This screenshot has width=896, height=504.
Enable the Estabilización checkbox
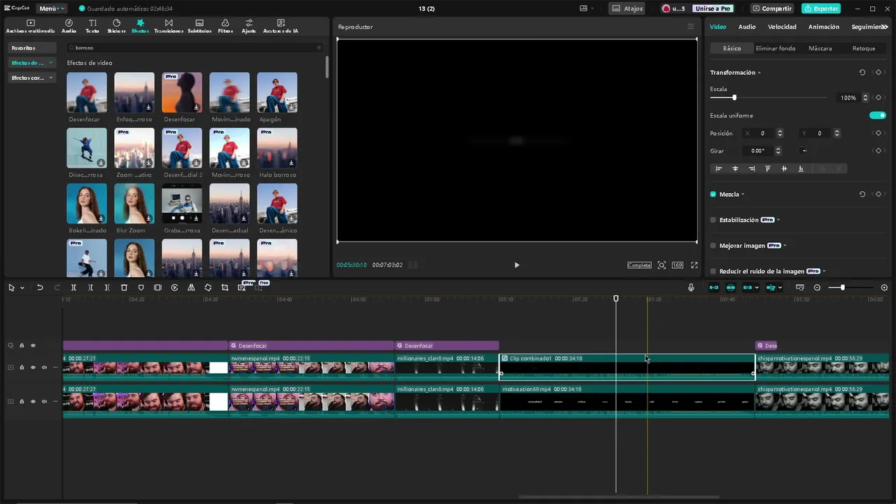pos(713,220)
